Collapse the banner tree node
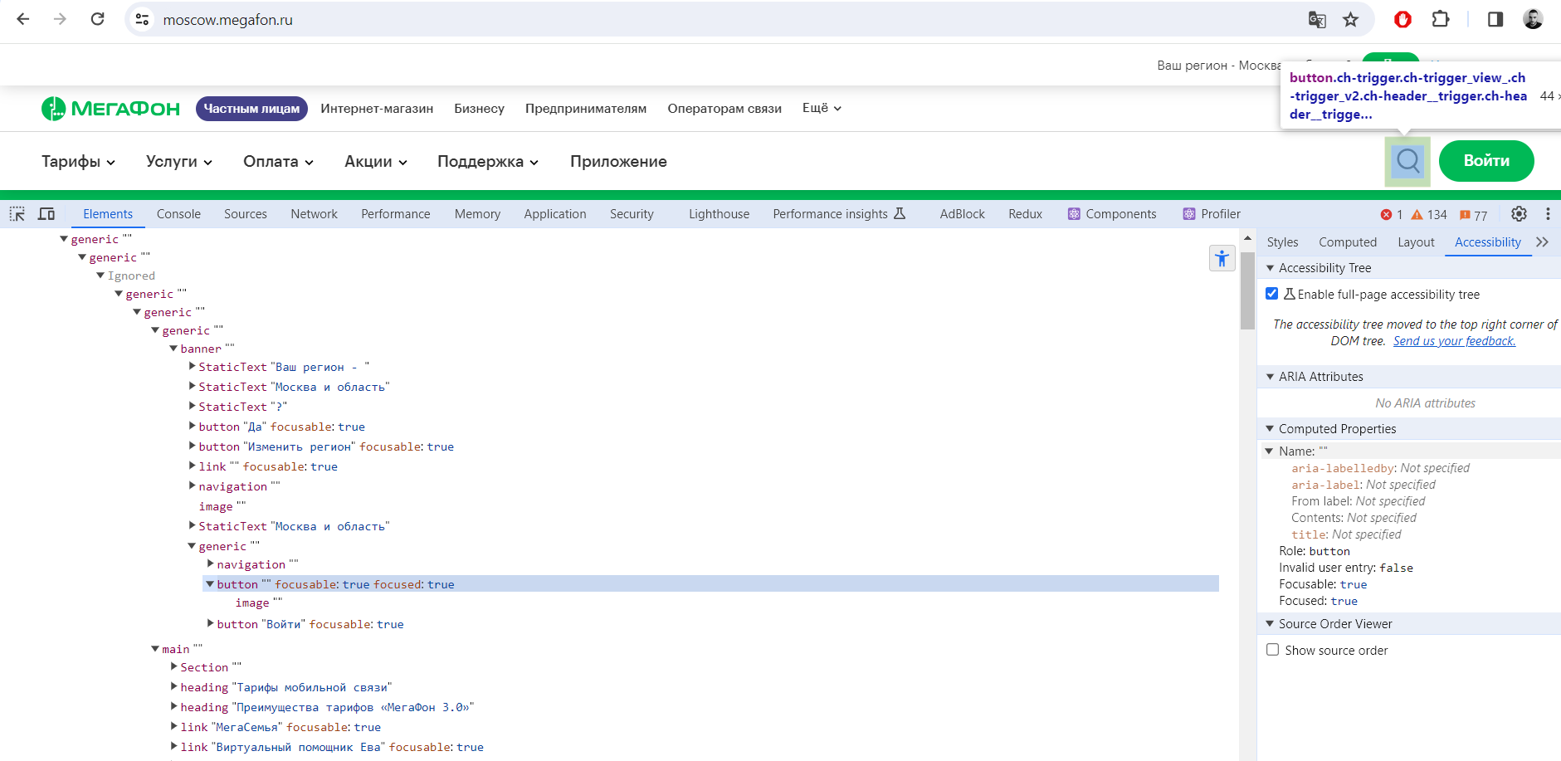 pyautogui.click(x=173, y=349)
